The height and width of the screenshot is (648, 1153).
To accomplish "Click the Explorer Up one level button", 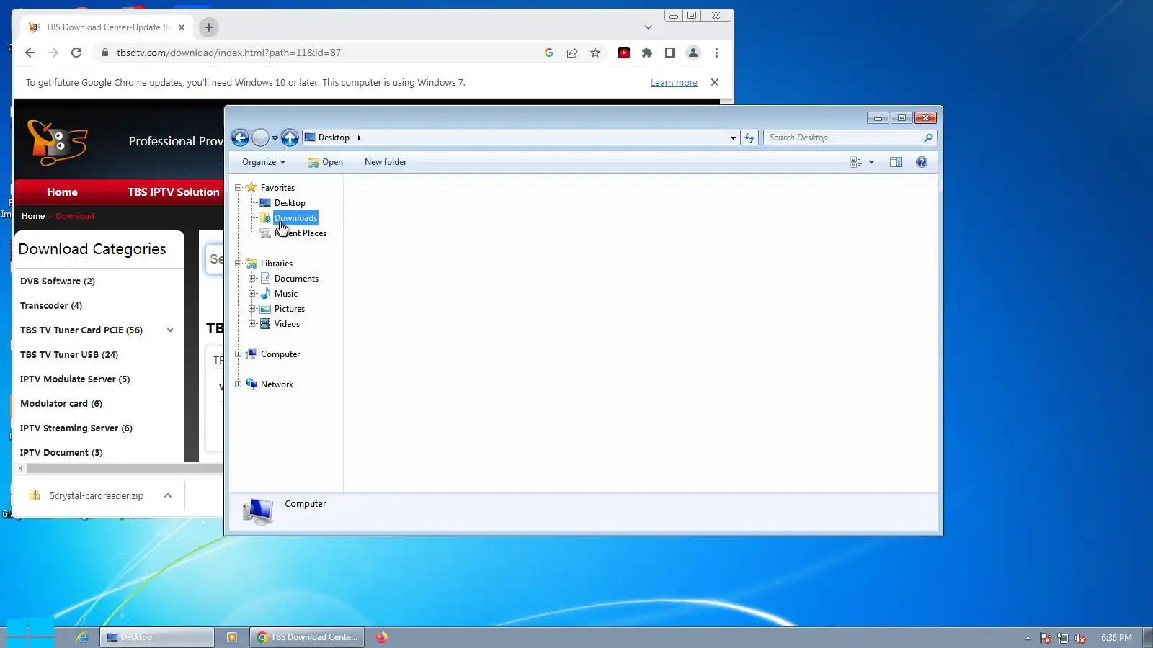I will point(290,138).
